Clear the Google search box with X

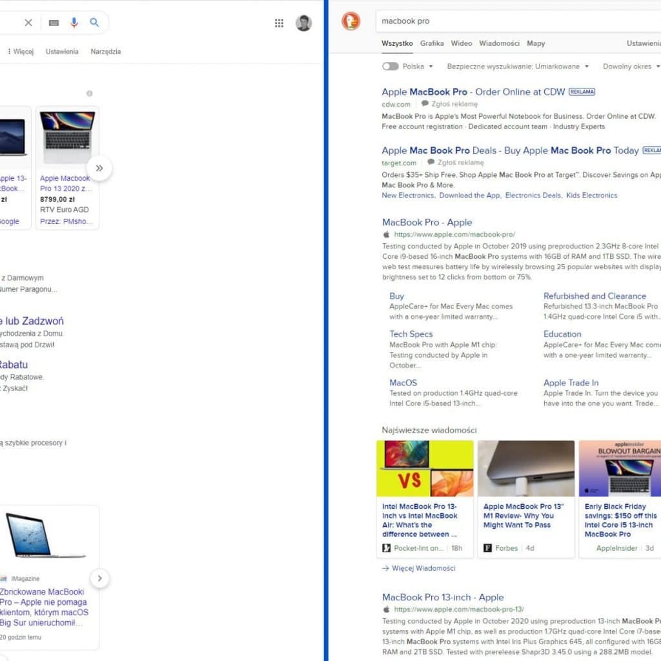tap(28, 23)
